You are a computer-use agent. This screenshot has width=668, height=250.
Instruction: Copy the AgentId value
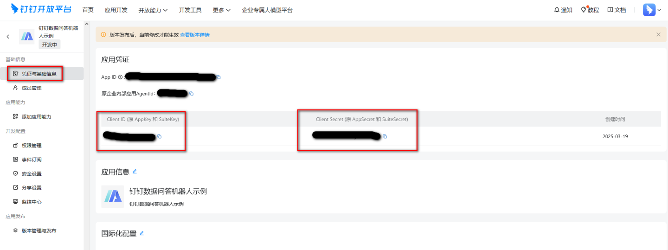[x=191, y=94]
